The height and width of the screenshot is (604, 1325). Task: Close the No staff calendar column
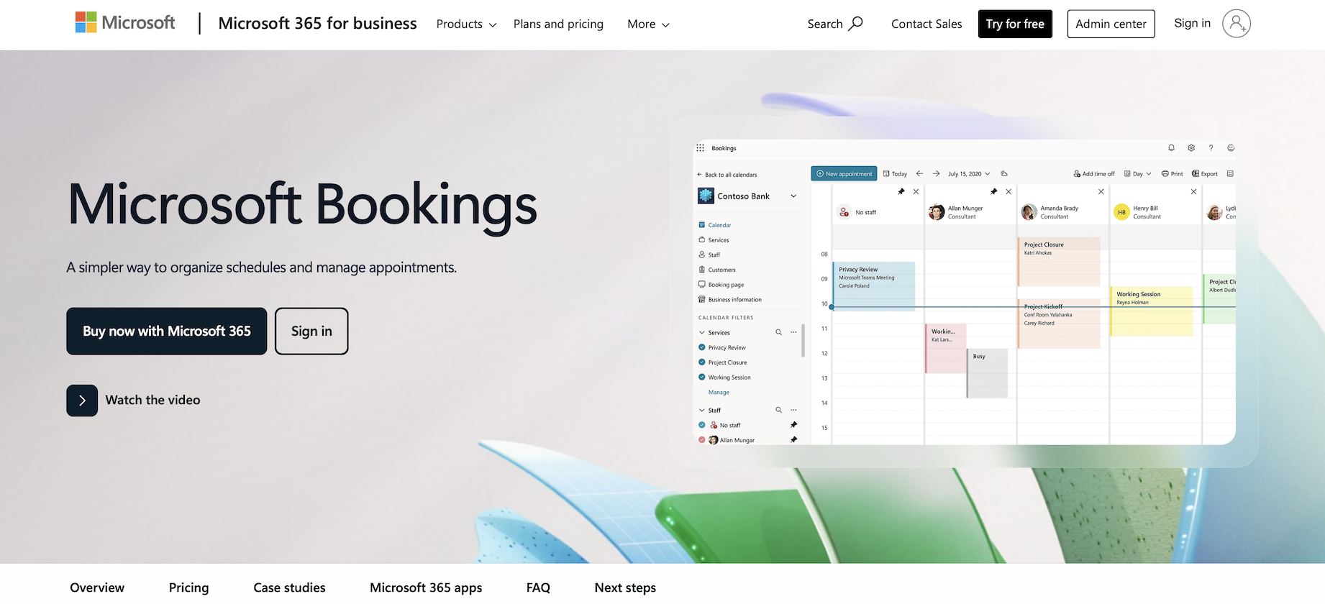[916, 192]
